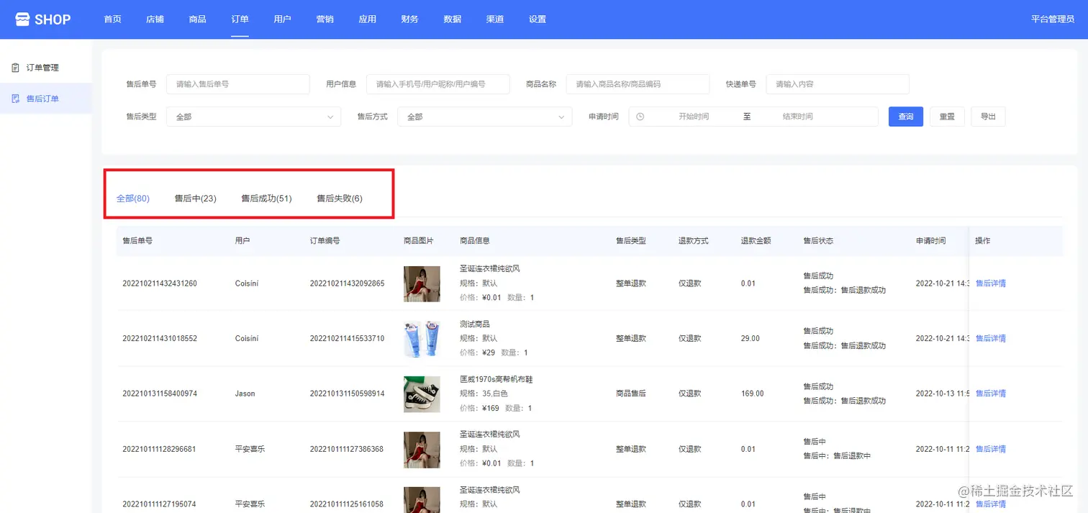Click the 导出 button
The width and height of the screenshot is (1088, 513).
pos(988,117)
